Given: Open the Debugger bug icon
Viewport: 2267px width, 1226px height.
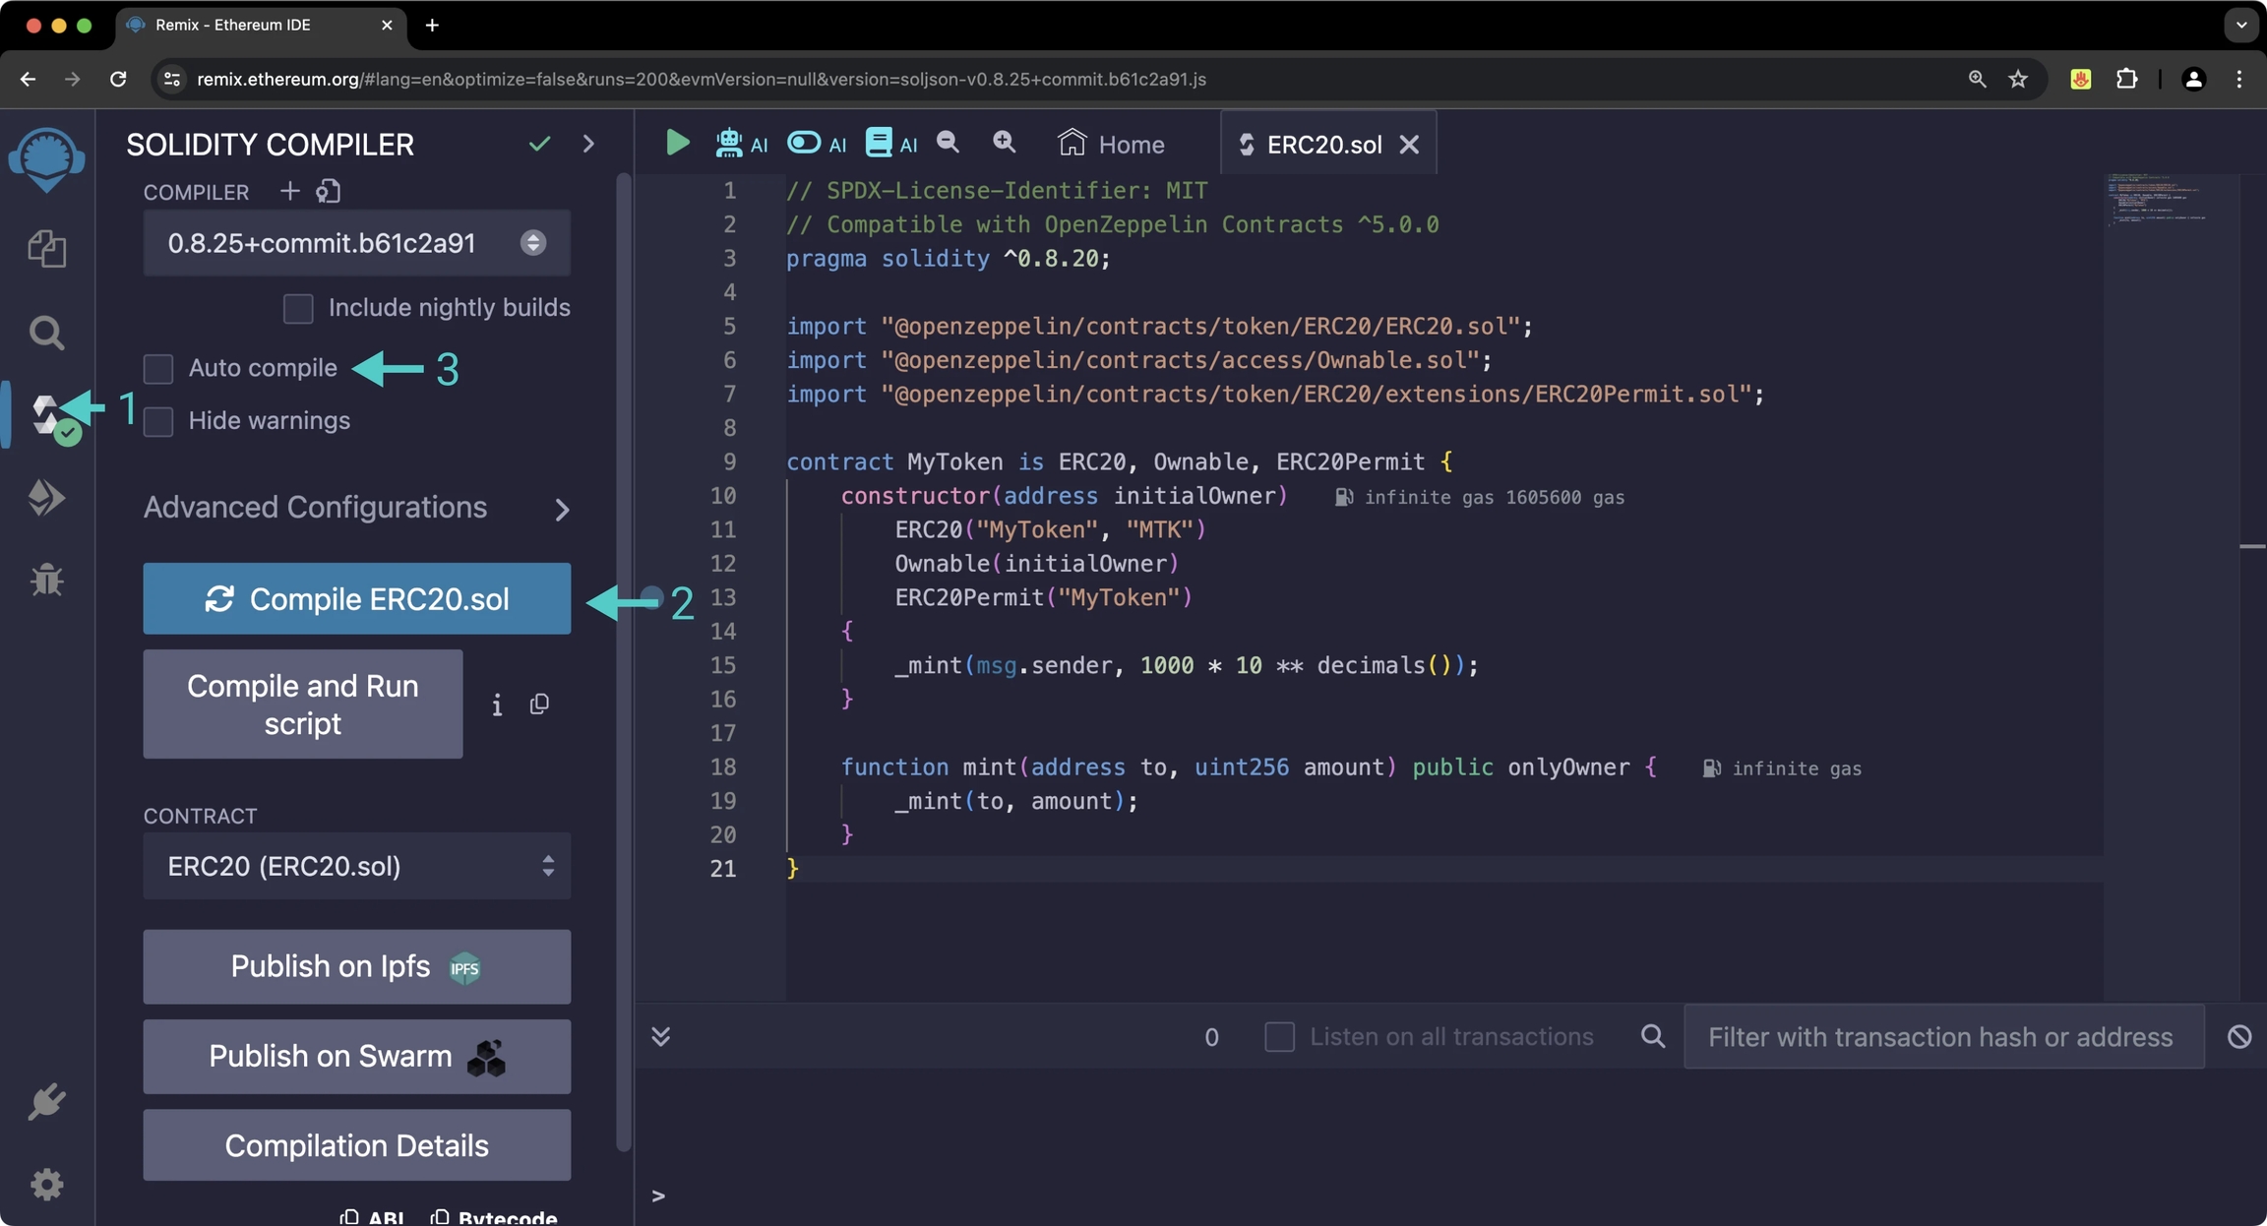Looking at the screenshot, I should pos(46,580).
